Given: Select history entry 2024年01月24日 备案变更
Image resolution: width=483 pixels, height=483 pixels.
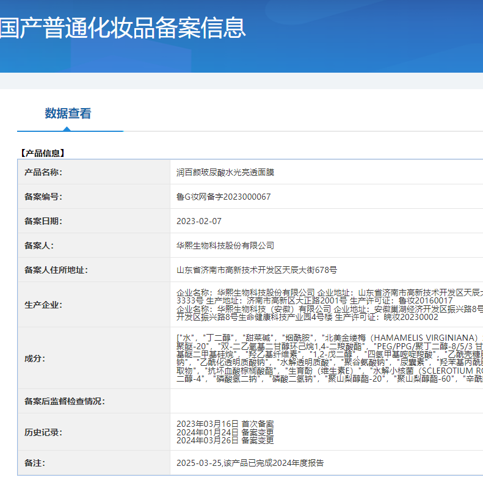Looking at the screenshot, I should [x=225, y=432].
